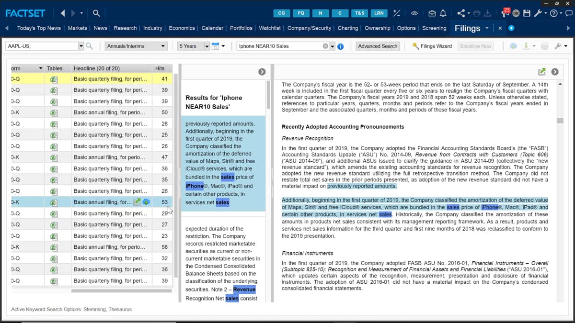The width and height of the screenshot is (575, 323).
Task: Sort by the Form column dropdown arrow
Action: [x=40, y=68]
